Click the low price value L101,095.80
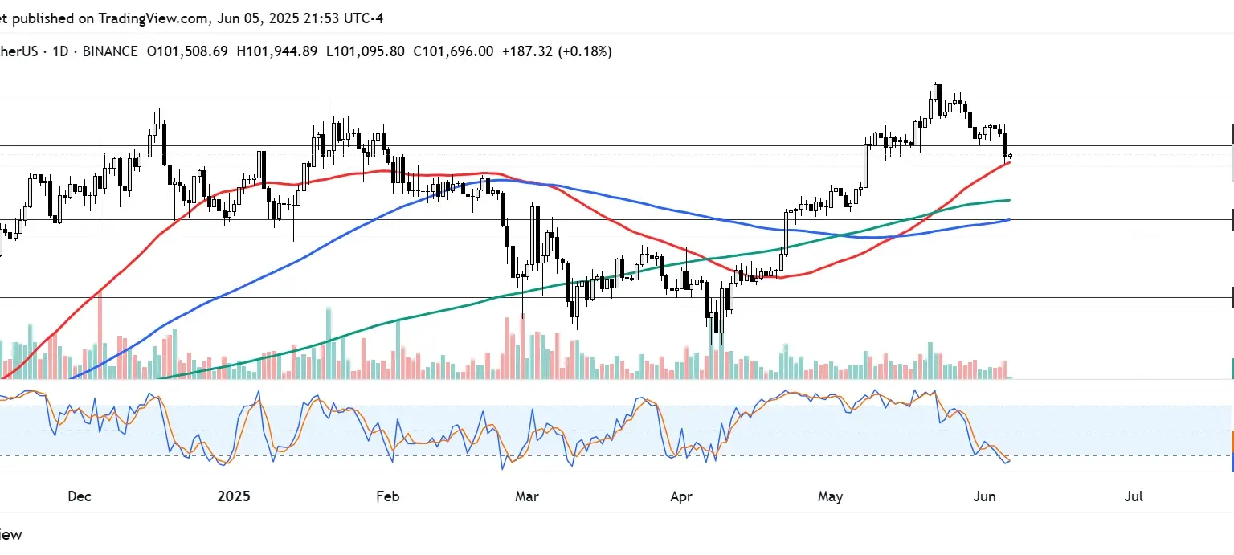 365,51
